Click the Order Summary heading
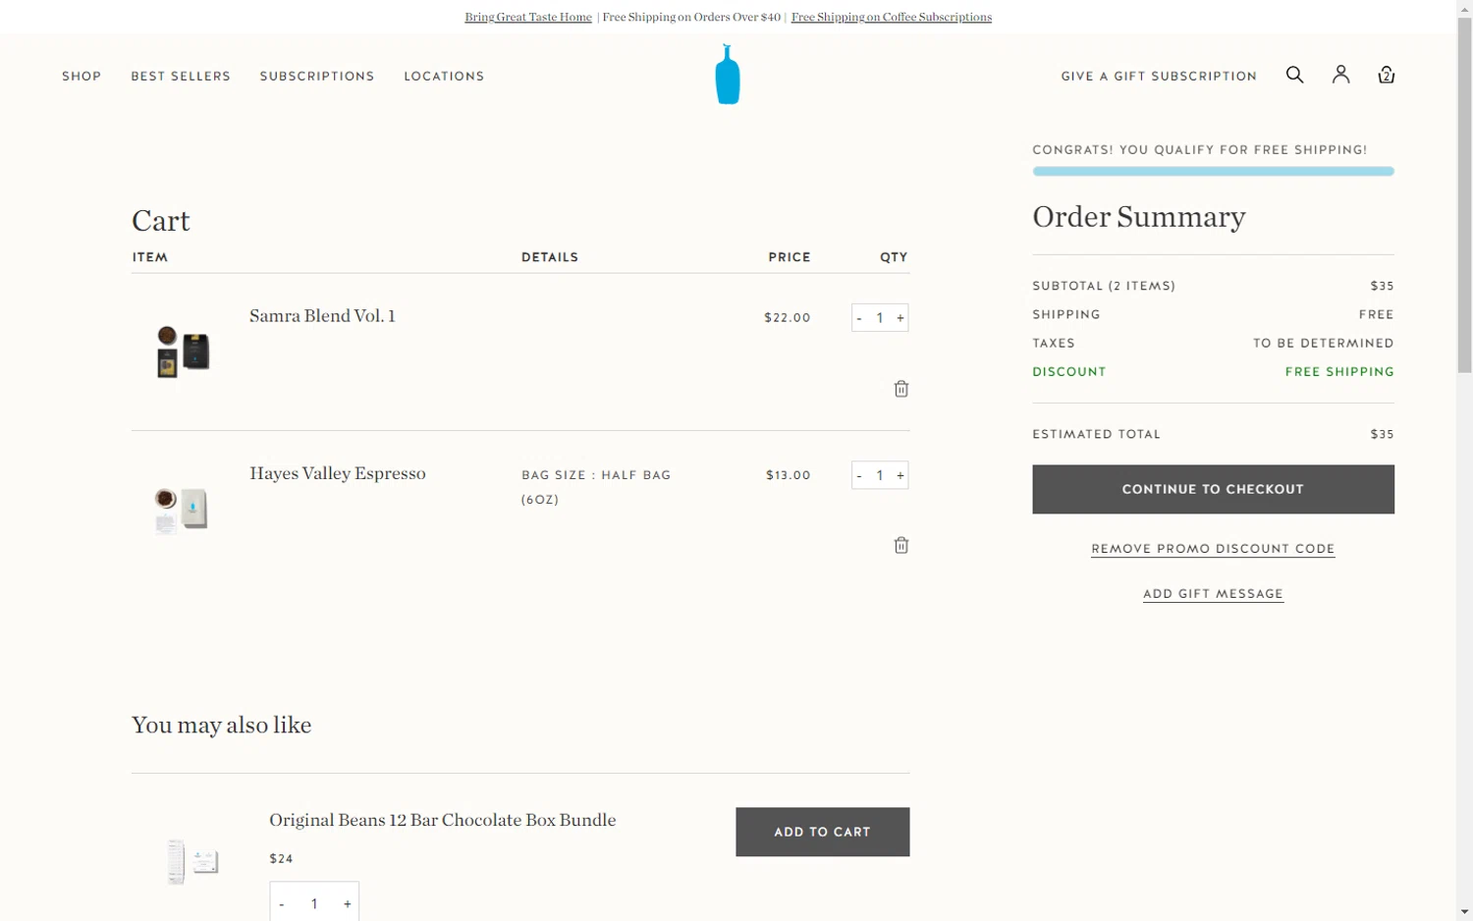1473x921 pixels. (1139, 216)
